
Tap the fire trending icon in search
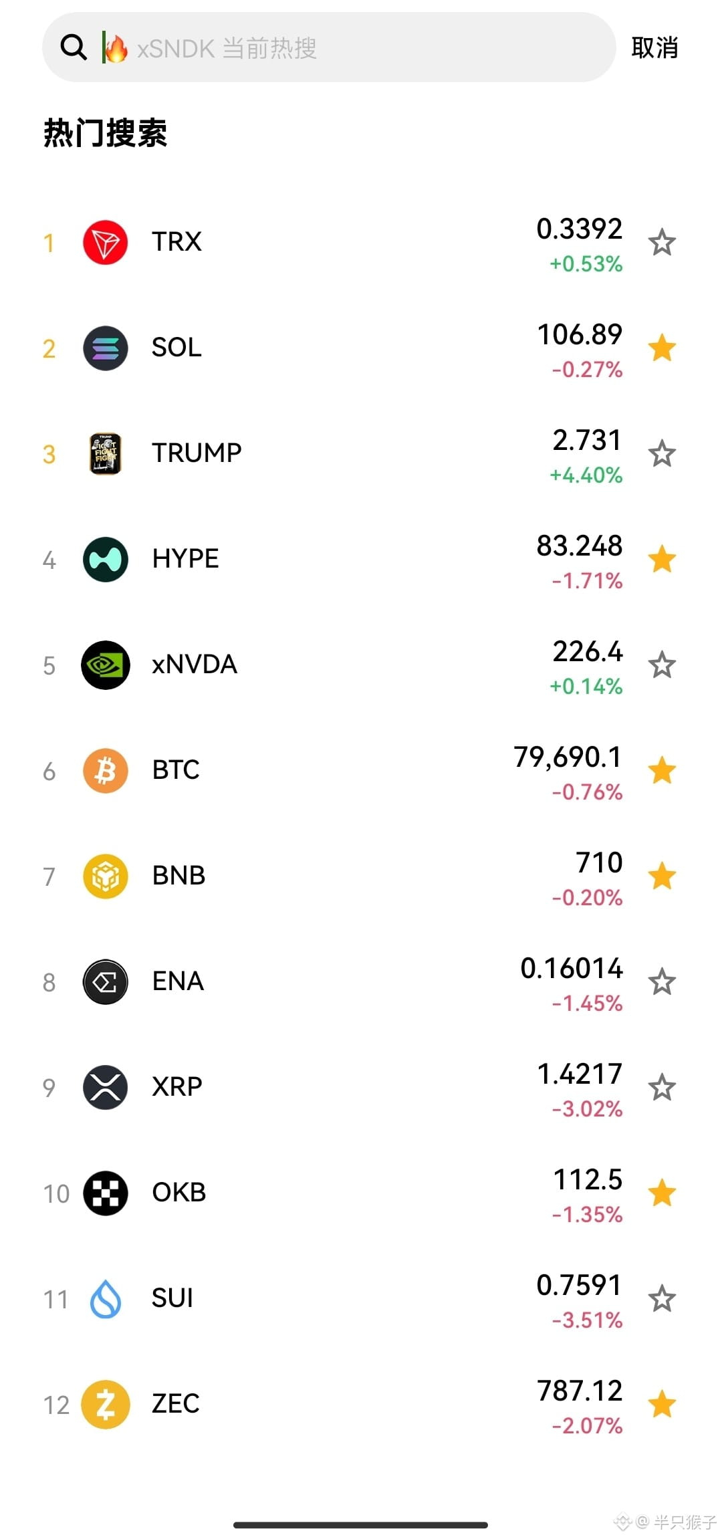pyautogui.click(x=116, y=48)
